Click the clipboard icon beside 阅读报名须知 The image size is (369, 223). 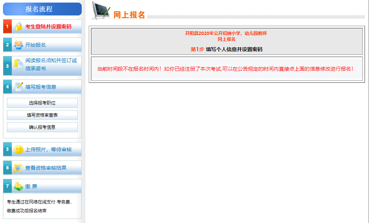point(18,64)
